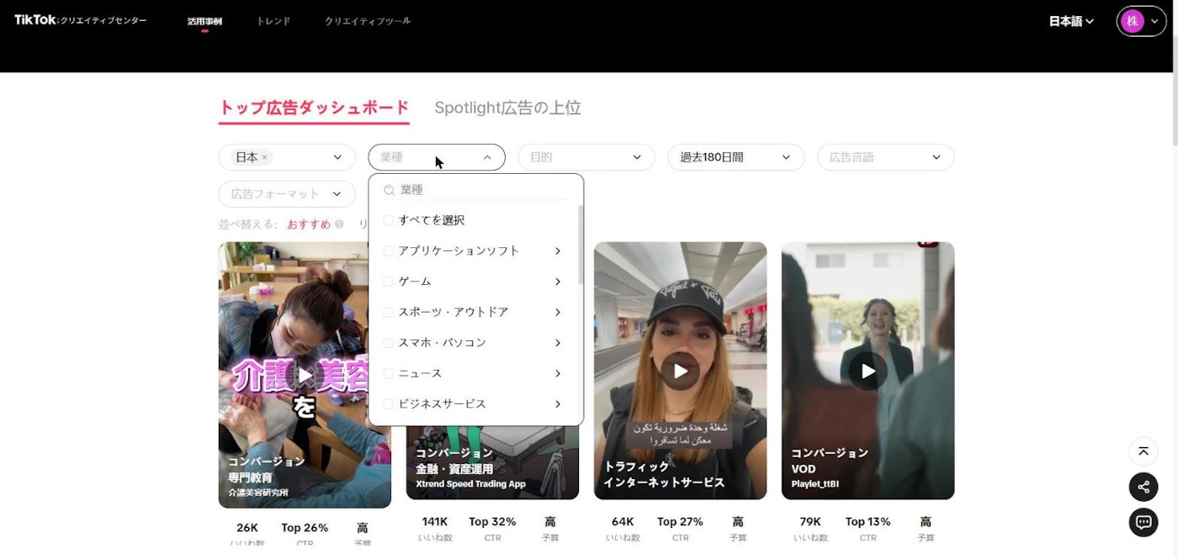This screenshot has height=558, width=1178.
Task: Open the トレンド menu tab
Action: (x=273, y=21)
